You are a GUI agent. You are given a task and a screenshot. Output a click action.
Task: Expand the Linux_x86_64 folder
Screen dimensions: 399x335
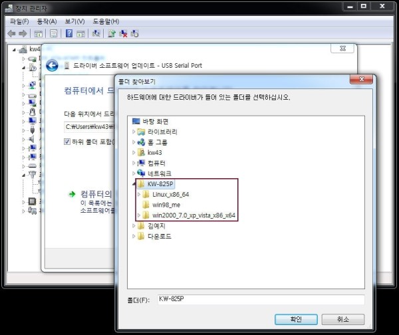coord(139,195)
